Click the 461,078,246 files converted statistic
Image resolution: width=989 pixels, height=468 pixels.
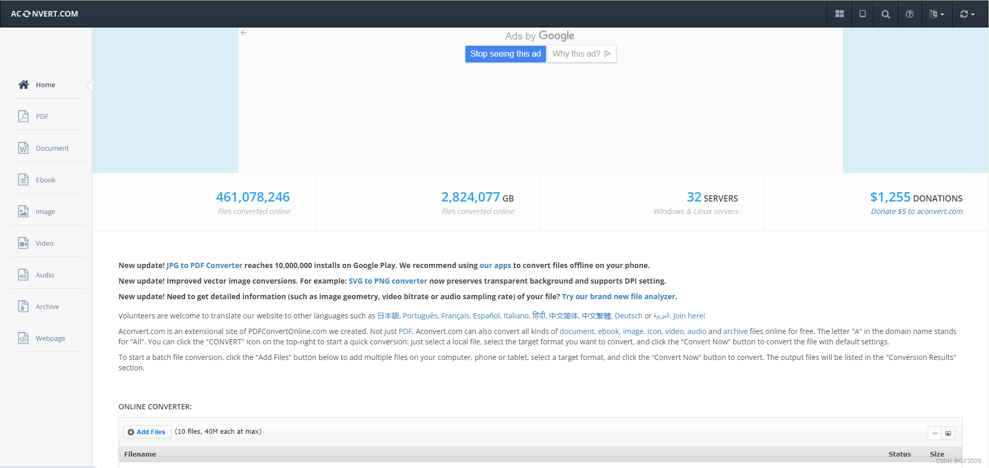click(253, 197)
